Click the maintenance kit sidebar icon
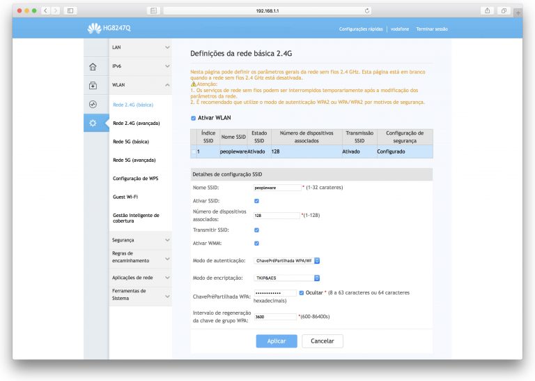The height and width of the screenshot is (381, 535). pos(93,86)
